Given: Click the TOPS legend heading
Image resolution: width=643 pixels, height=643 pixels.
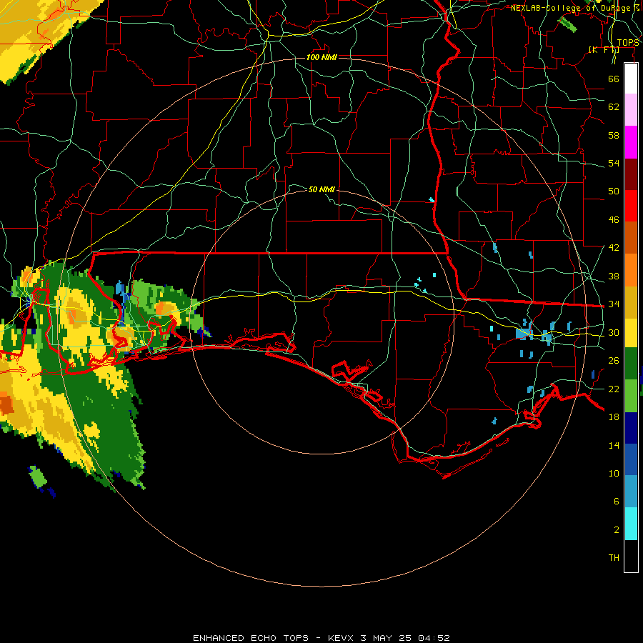Looking at the screenshot, I should 628,43.
